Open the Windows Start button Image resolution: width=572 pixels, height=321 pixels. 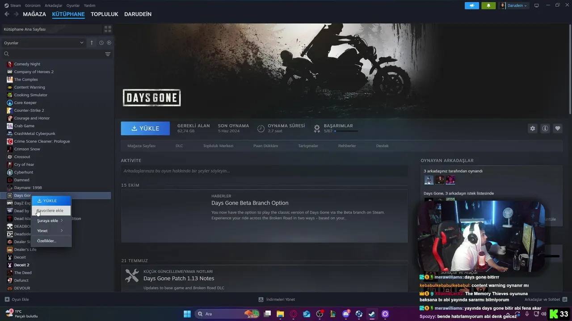coord(187,314)
